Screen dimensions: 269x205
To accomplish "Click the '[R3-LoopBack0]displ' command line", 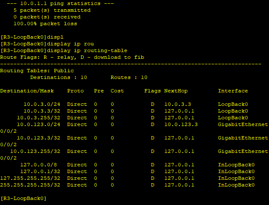I will coord(32,37).
